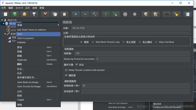Select the 停止线程 radio button
The image size is (196, 110).
[124, 42]
